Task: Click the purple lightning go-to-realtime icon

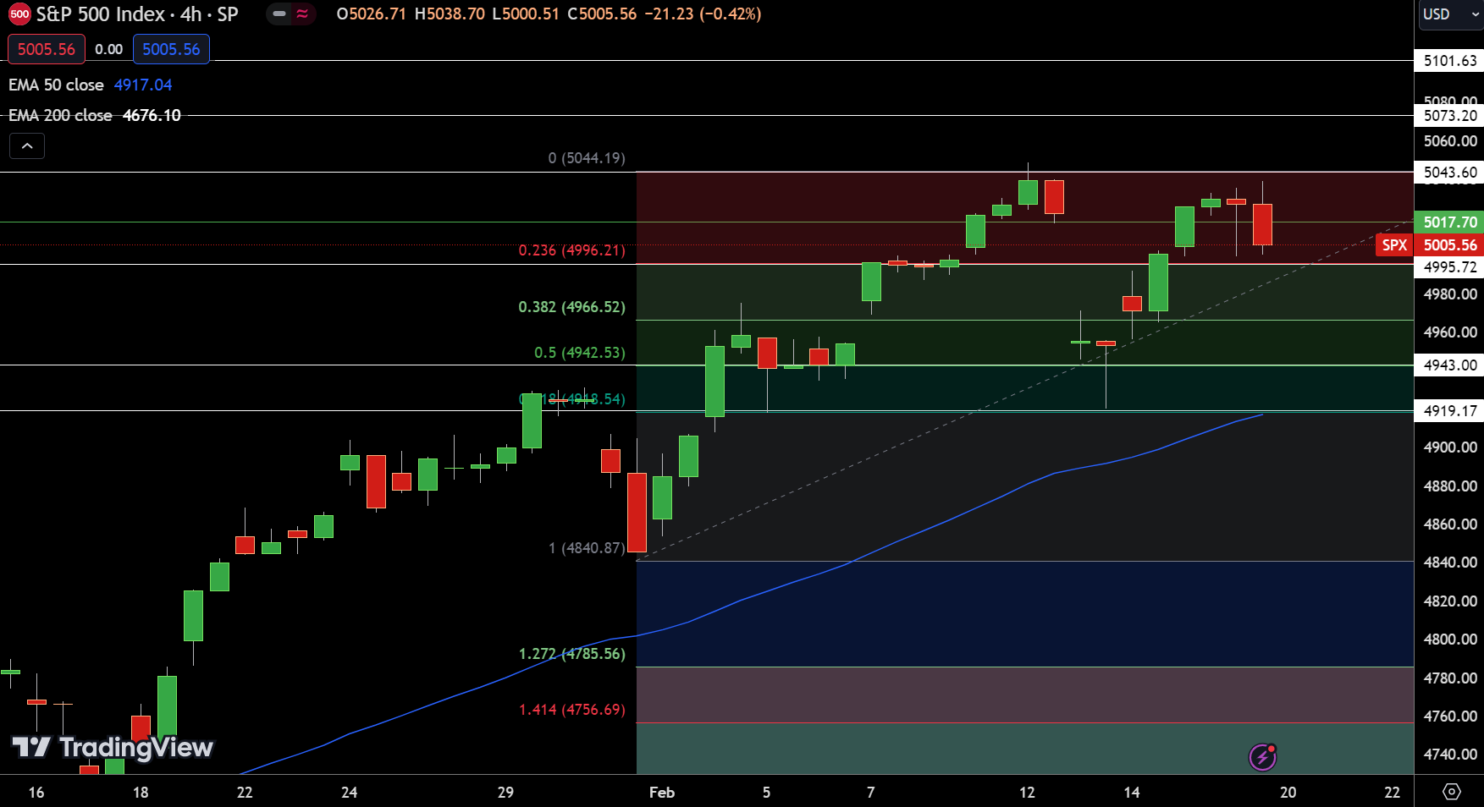Action: tap(1262, 757)
